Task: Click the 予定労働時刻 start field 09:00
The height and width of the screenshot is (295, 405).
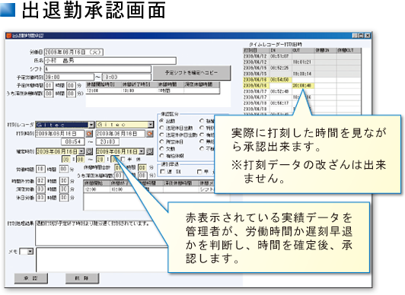Action: [69, 77]
